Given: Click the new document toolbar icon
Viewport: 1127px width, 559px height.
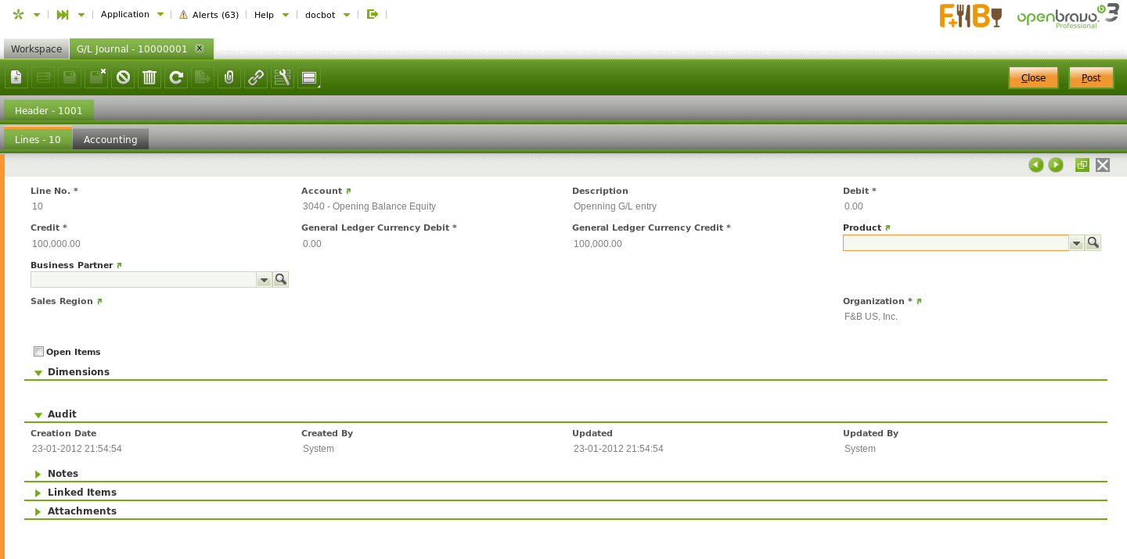Looking at the screenshot, I should point(16,77).
